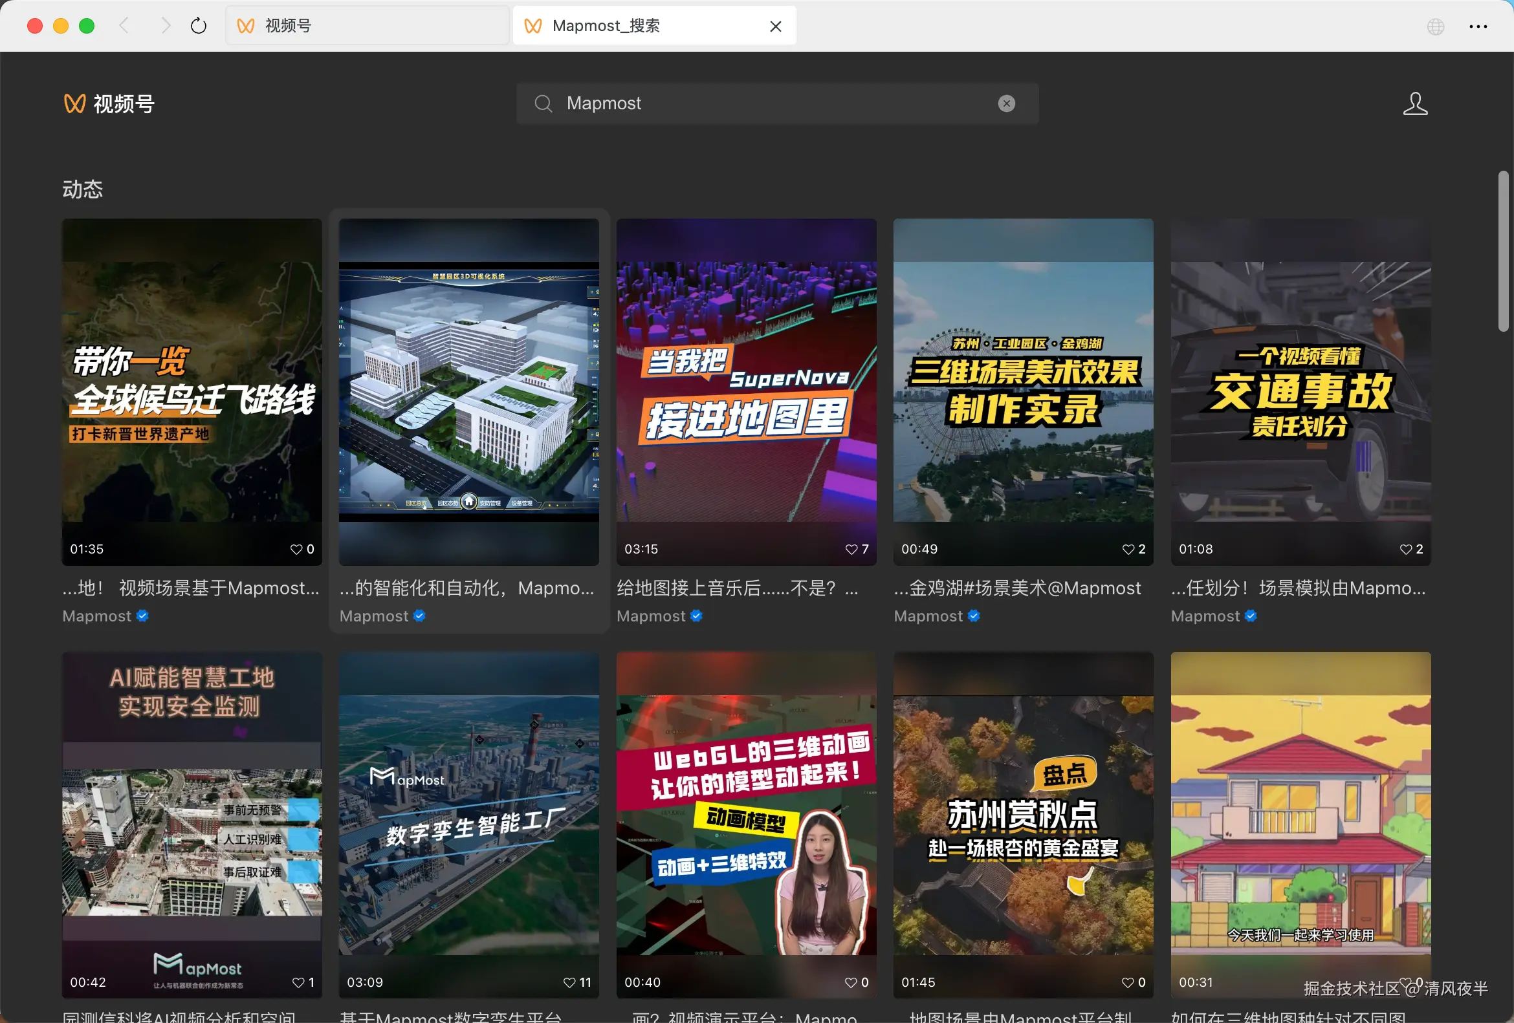The height and width of the screenshot is (1023, 1514).
Task: Play the 全球候鸟迁飞路线 video thumbnail
Action: pyautogui.click(x=192, y=391)
